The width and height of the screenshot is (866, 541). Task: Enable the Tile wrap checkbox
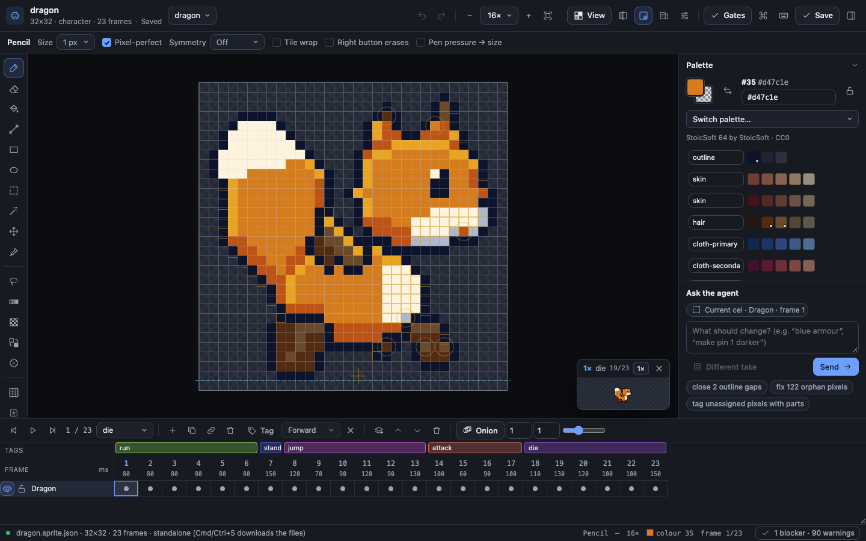pos(277,42)
